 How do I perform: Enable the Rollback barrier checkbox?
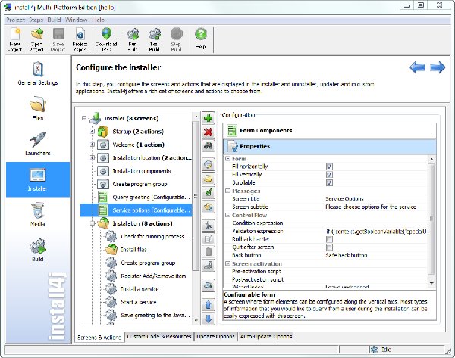tap(329, 239)
